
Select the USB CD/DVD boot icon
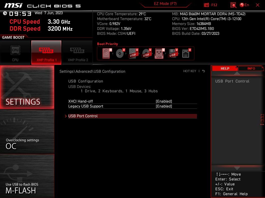point(146,53)
